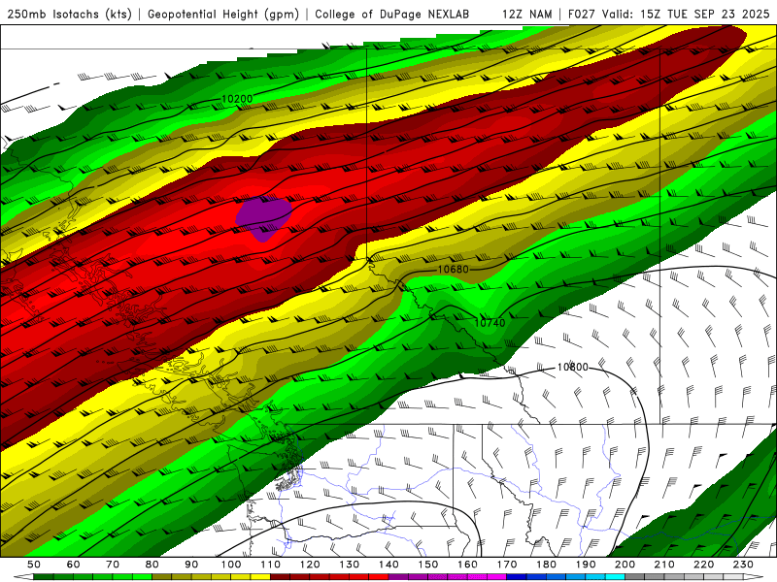Screen dimensions: 777x582
Task: Click the 50 value on the color scale
Action: (x=34, y=565)
